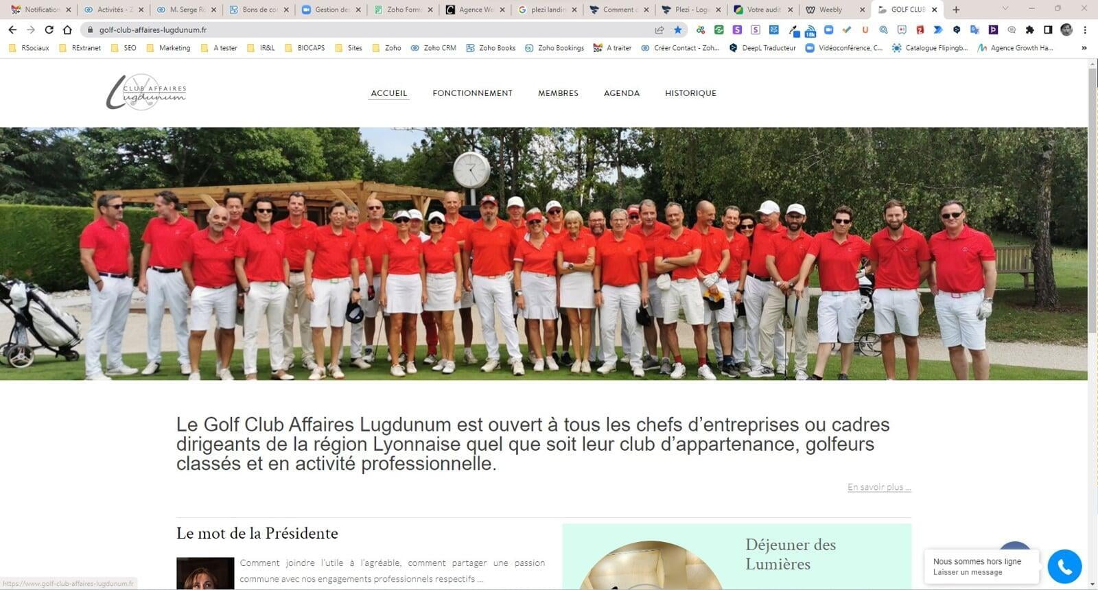Open FONCTIONNEMENT menu item
The height and width of the screenshot is (590, 1098).
pos(472,93)
